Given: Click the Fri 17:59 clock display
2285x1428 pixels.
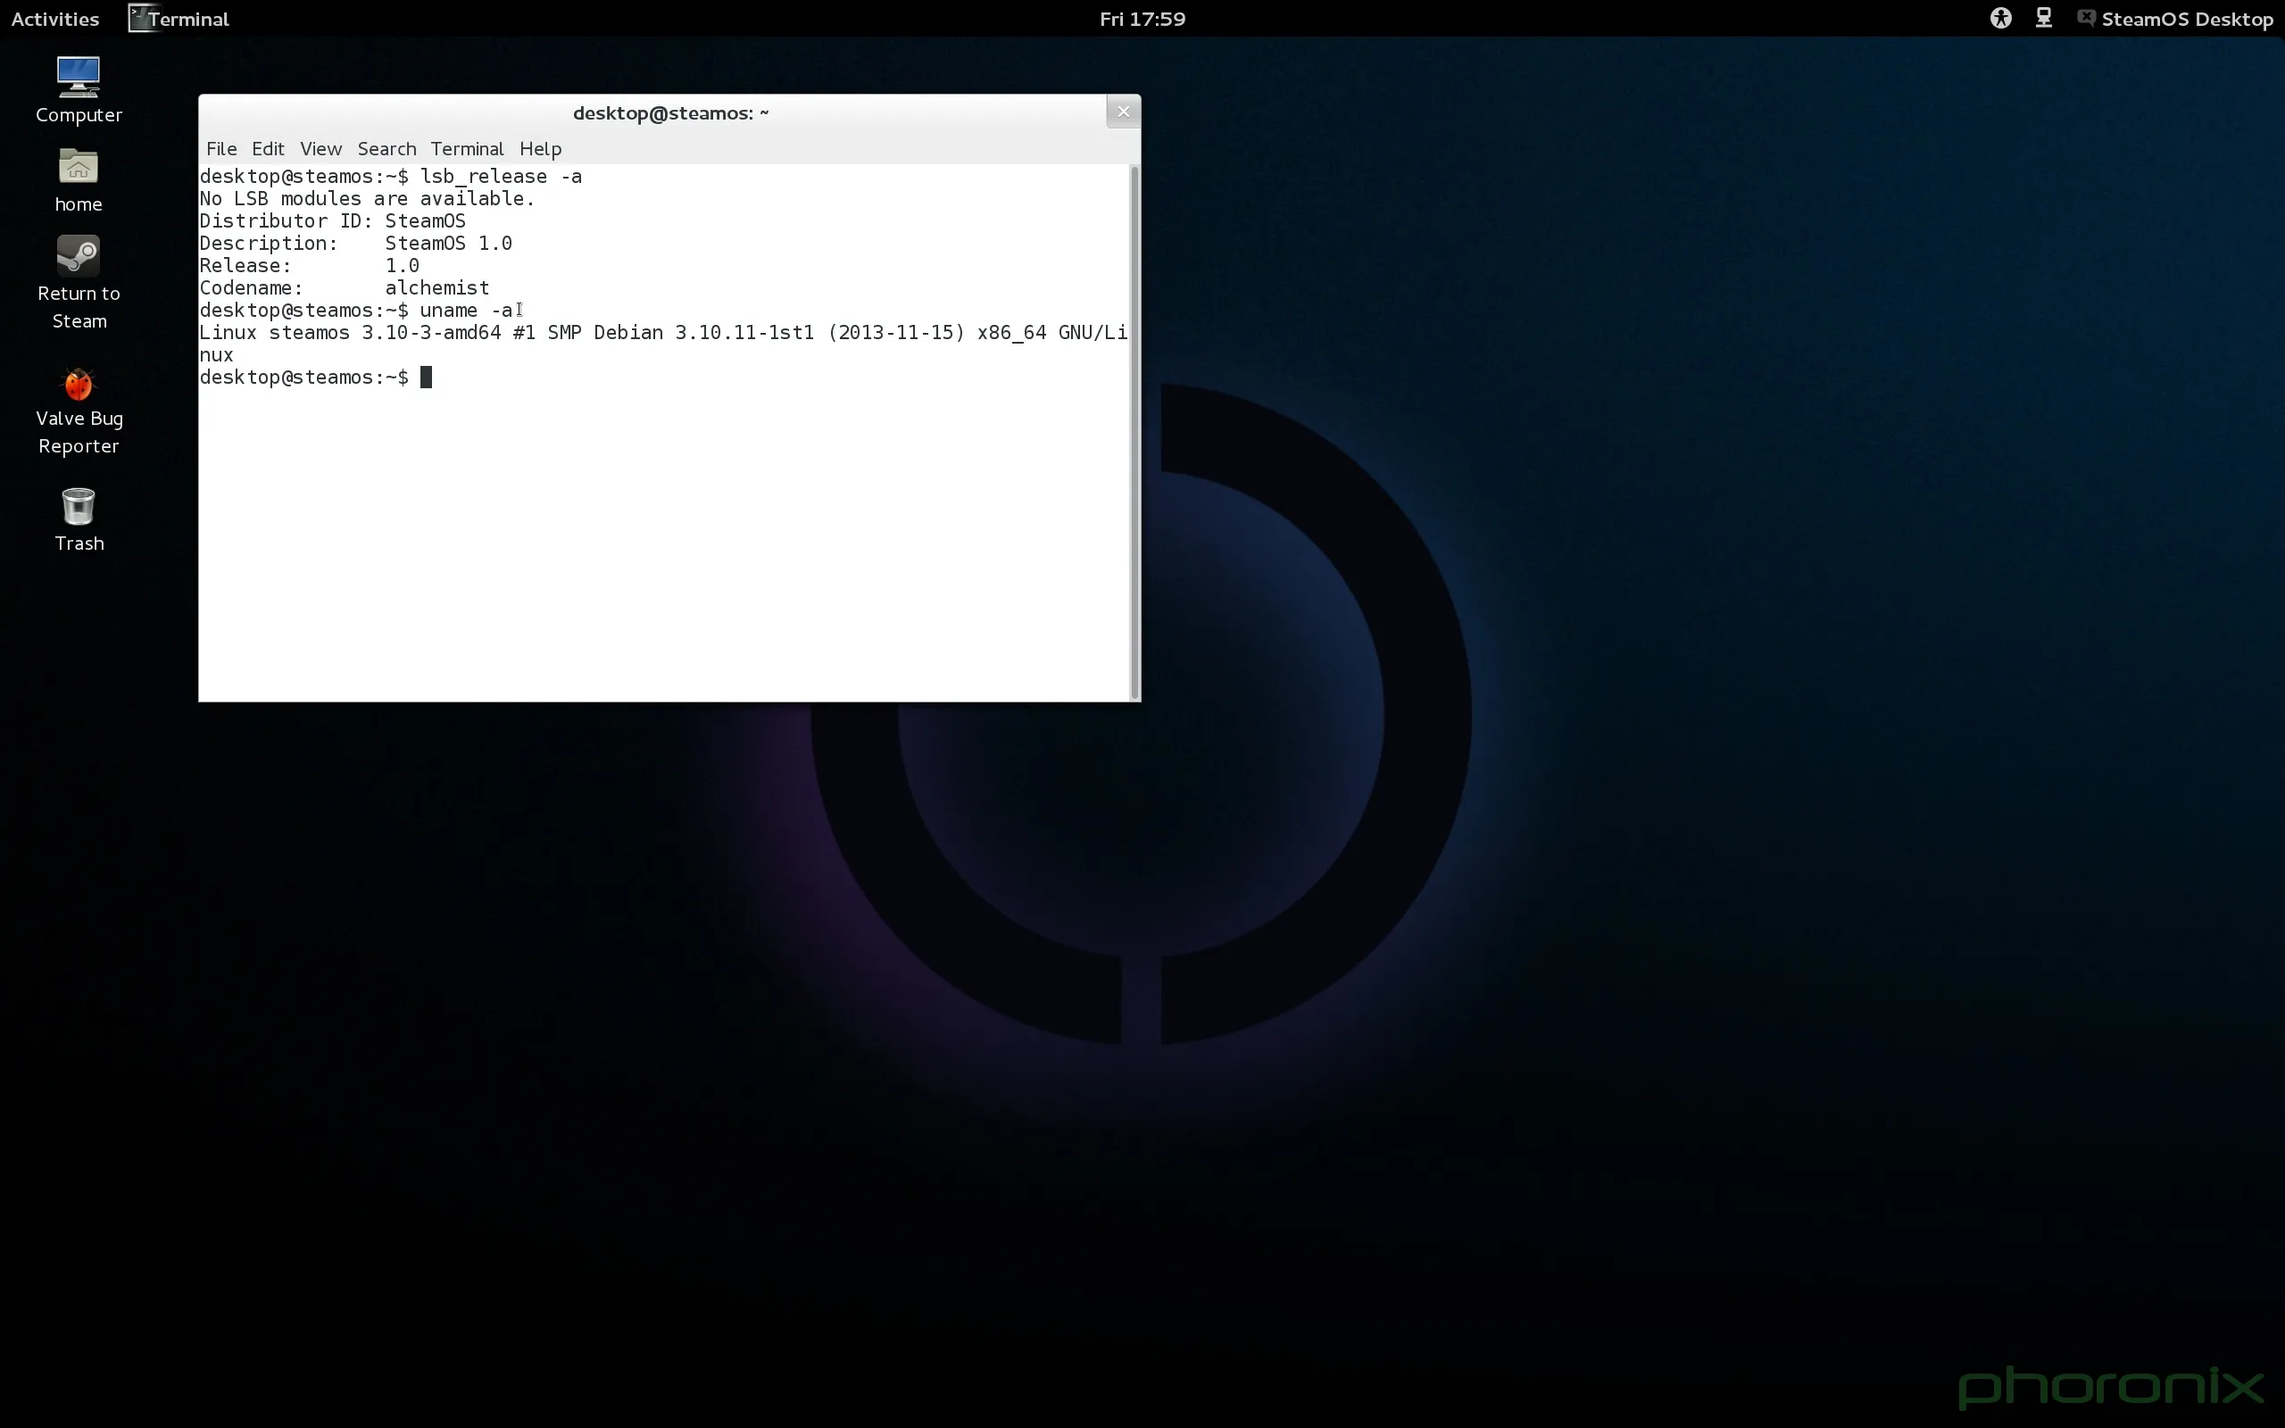Looking at the screenshot, I should click(x=1142, y=18).
